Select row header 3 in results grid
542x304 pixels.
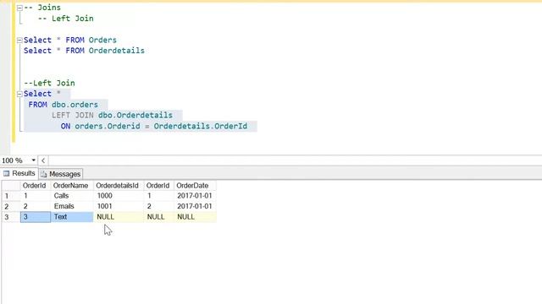[x=11, y=217]
